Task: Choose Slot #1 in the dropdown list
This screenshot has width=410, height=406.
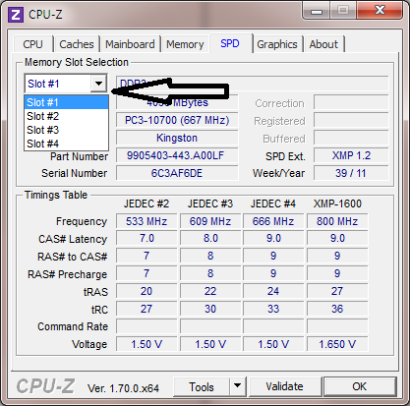Action: 66,102
